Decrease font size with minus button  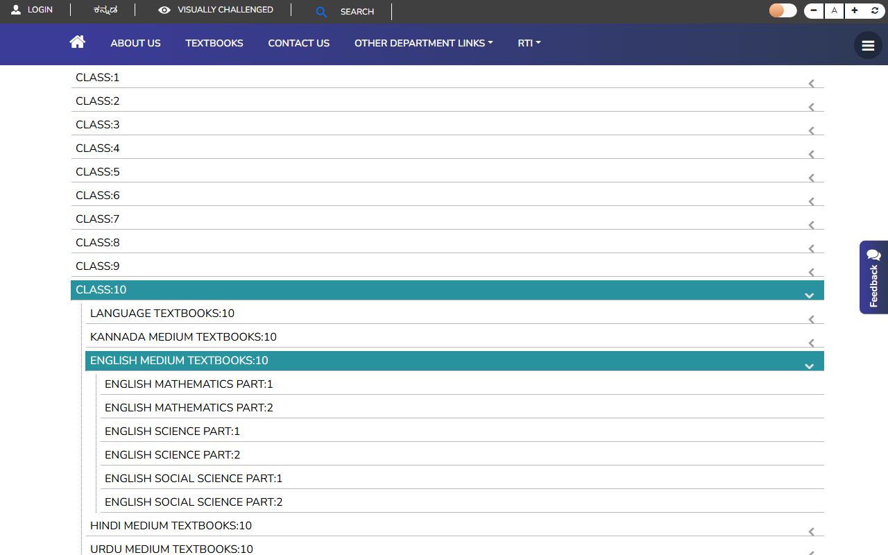coord(814,10)
